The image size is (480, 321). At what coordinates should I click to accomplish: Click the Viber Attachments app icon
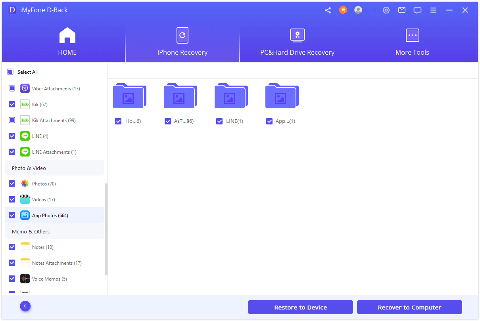click(x=25, y=88)
